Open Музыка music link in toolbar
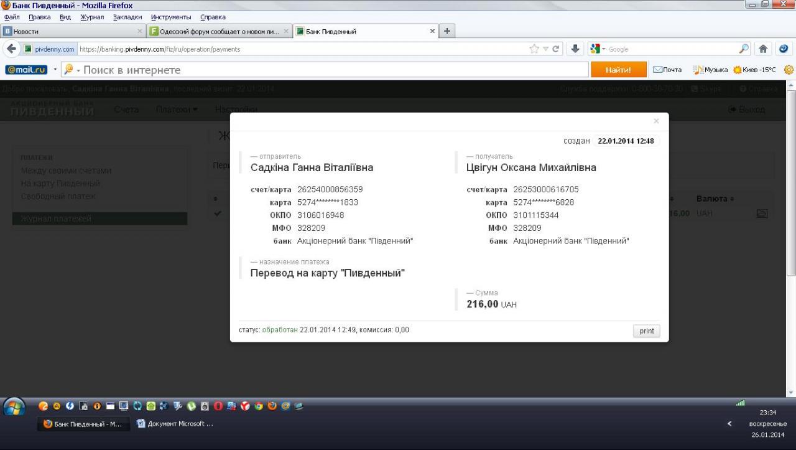This screenshot has width=796, height=450. click(x=710, y=70)
